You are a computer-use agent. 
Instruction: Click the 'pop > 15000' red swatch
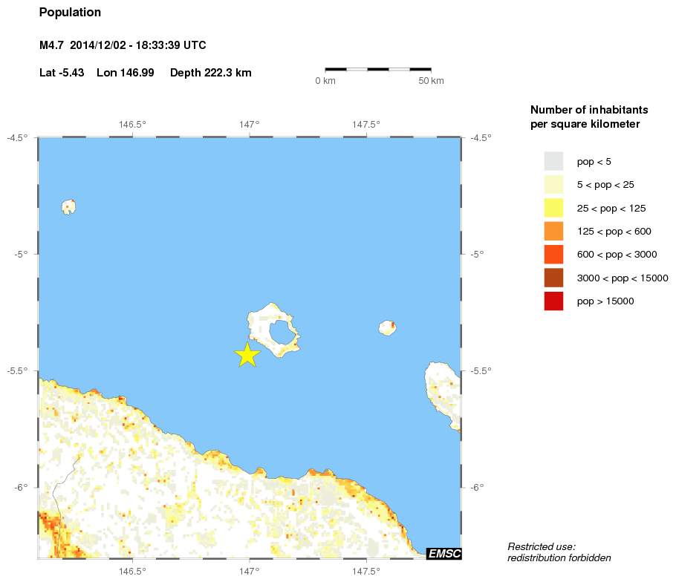tap(553, 301)
